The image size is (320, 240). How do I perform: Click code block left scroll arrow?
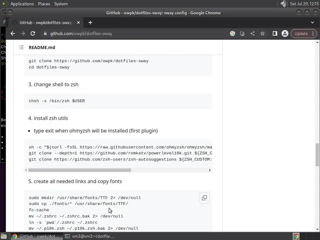[26, 170]
